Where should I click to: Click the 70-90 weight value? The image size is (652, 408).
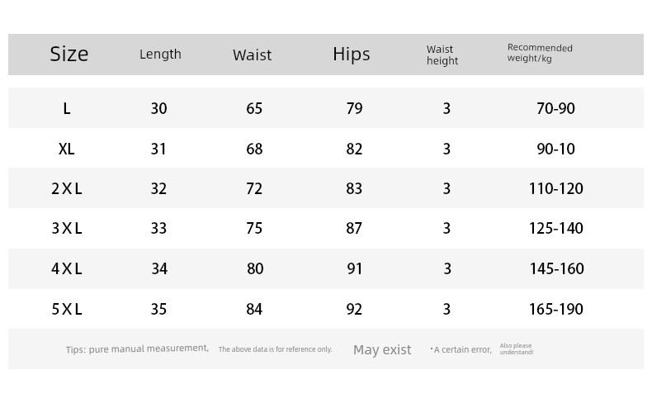[555, 109]
